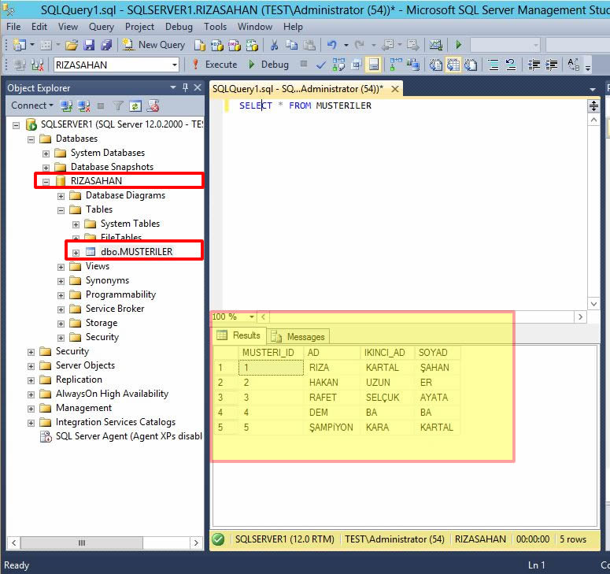Click the Save file icon
Image resolution: width=610 pixels, height=574 pixels.
89,45
